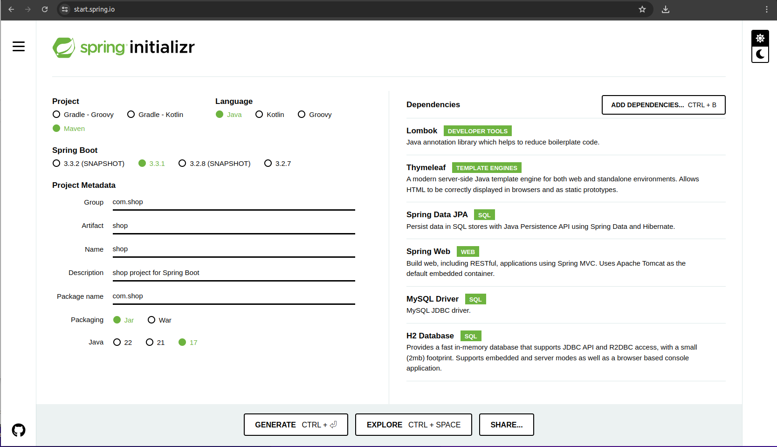Choose Kotlin as the language

point(270,115)
